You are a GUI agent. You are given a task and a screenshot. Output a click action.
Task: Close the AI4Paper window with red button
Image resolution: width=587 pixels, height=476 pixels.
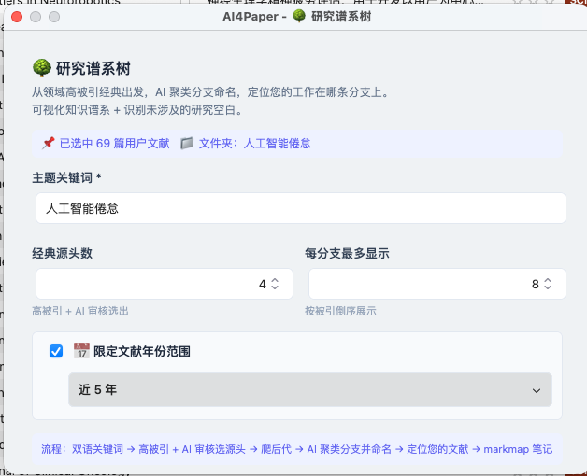coord(17,17)
